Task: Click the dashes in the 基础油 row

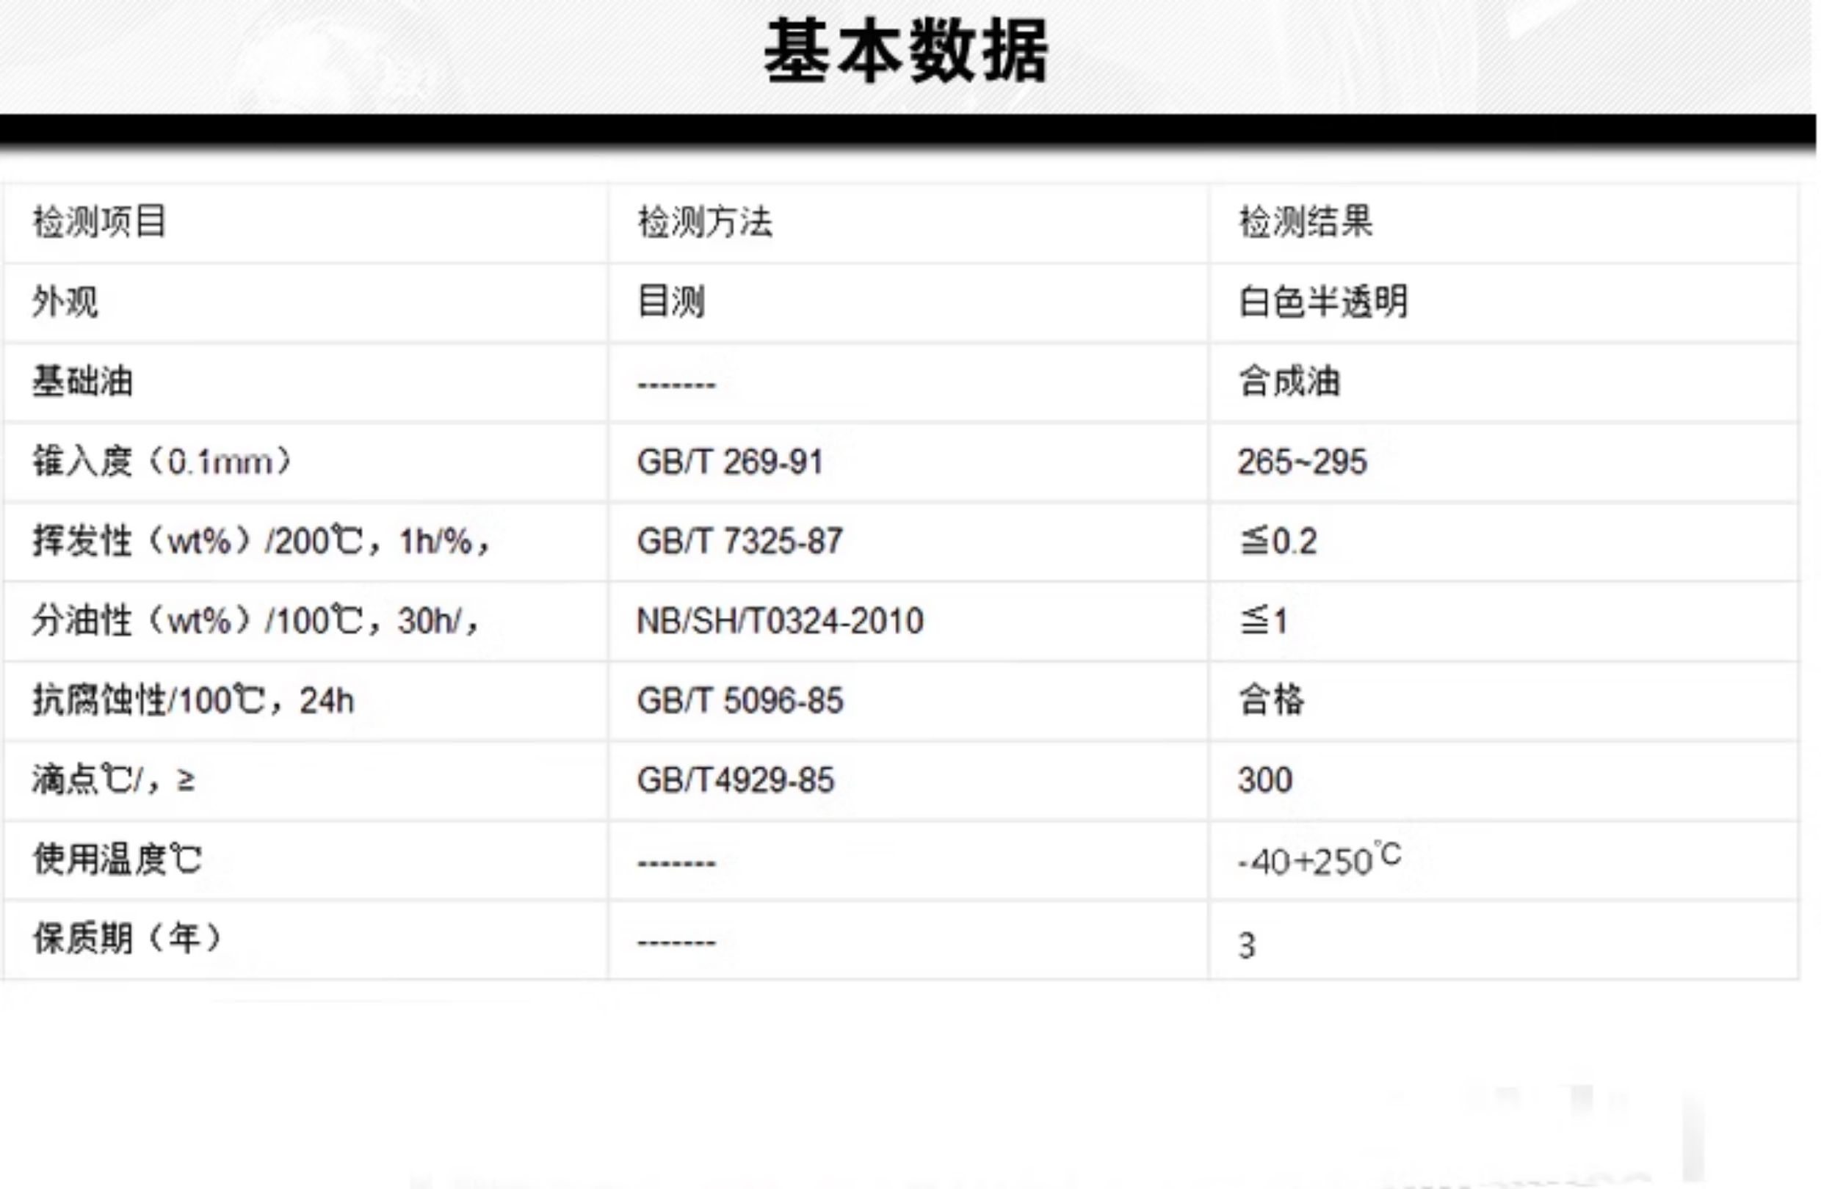Action: coord(676,385)
